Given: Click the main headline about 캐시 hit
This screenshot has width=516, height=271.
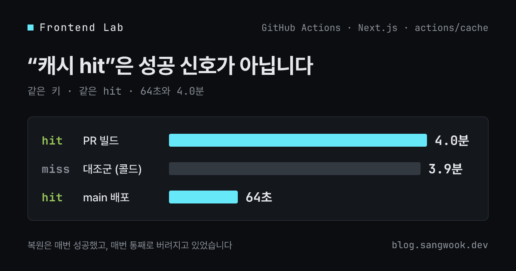Looking at the screenshot, I should (170, 66).
